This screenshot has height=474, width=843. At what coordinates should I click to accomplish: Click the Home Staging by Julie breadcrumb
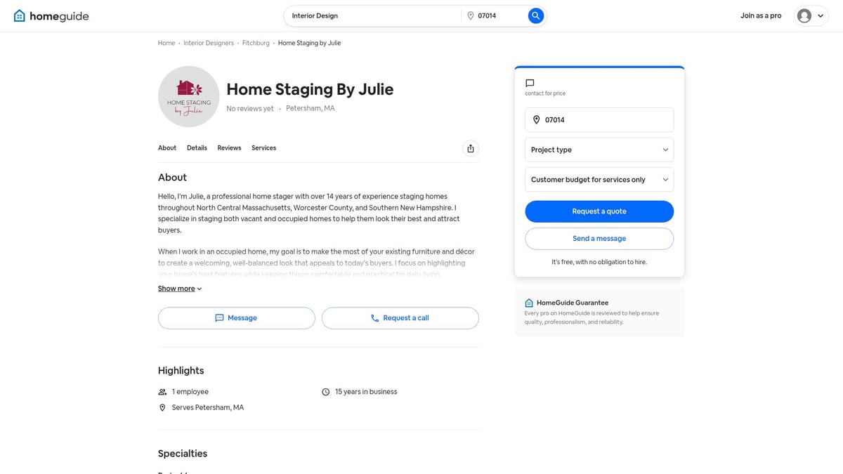[x=309, y=43]
